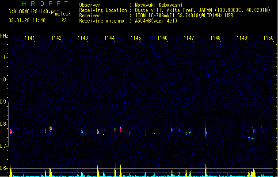Click the 1147 time axis label
Viewport: 278px width, 177px height.
[x=189, y=38]
